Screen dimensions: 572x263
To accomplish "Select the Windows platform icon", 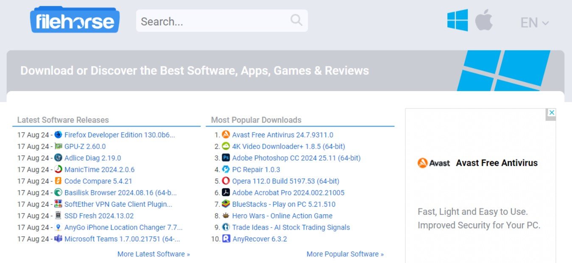I will (458, 20).
